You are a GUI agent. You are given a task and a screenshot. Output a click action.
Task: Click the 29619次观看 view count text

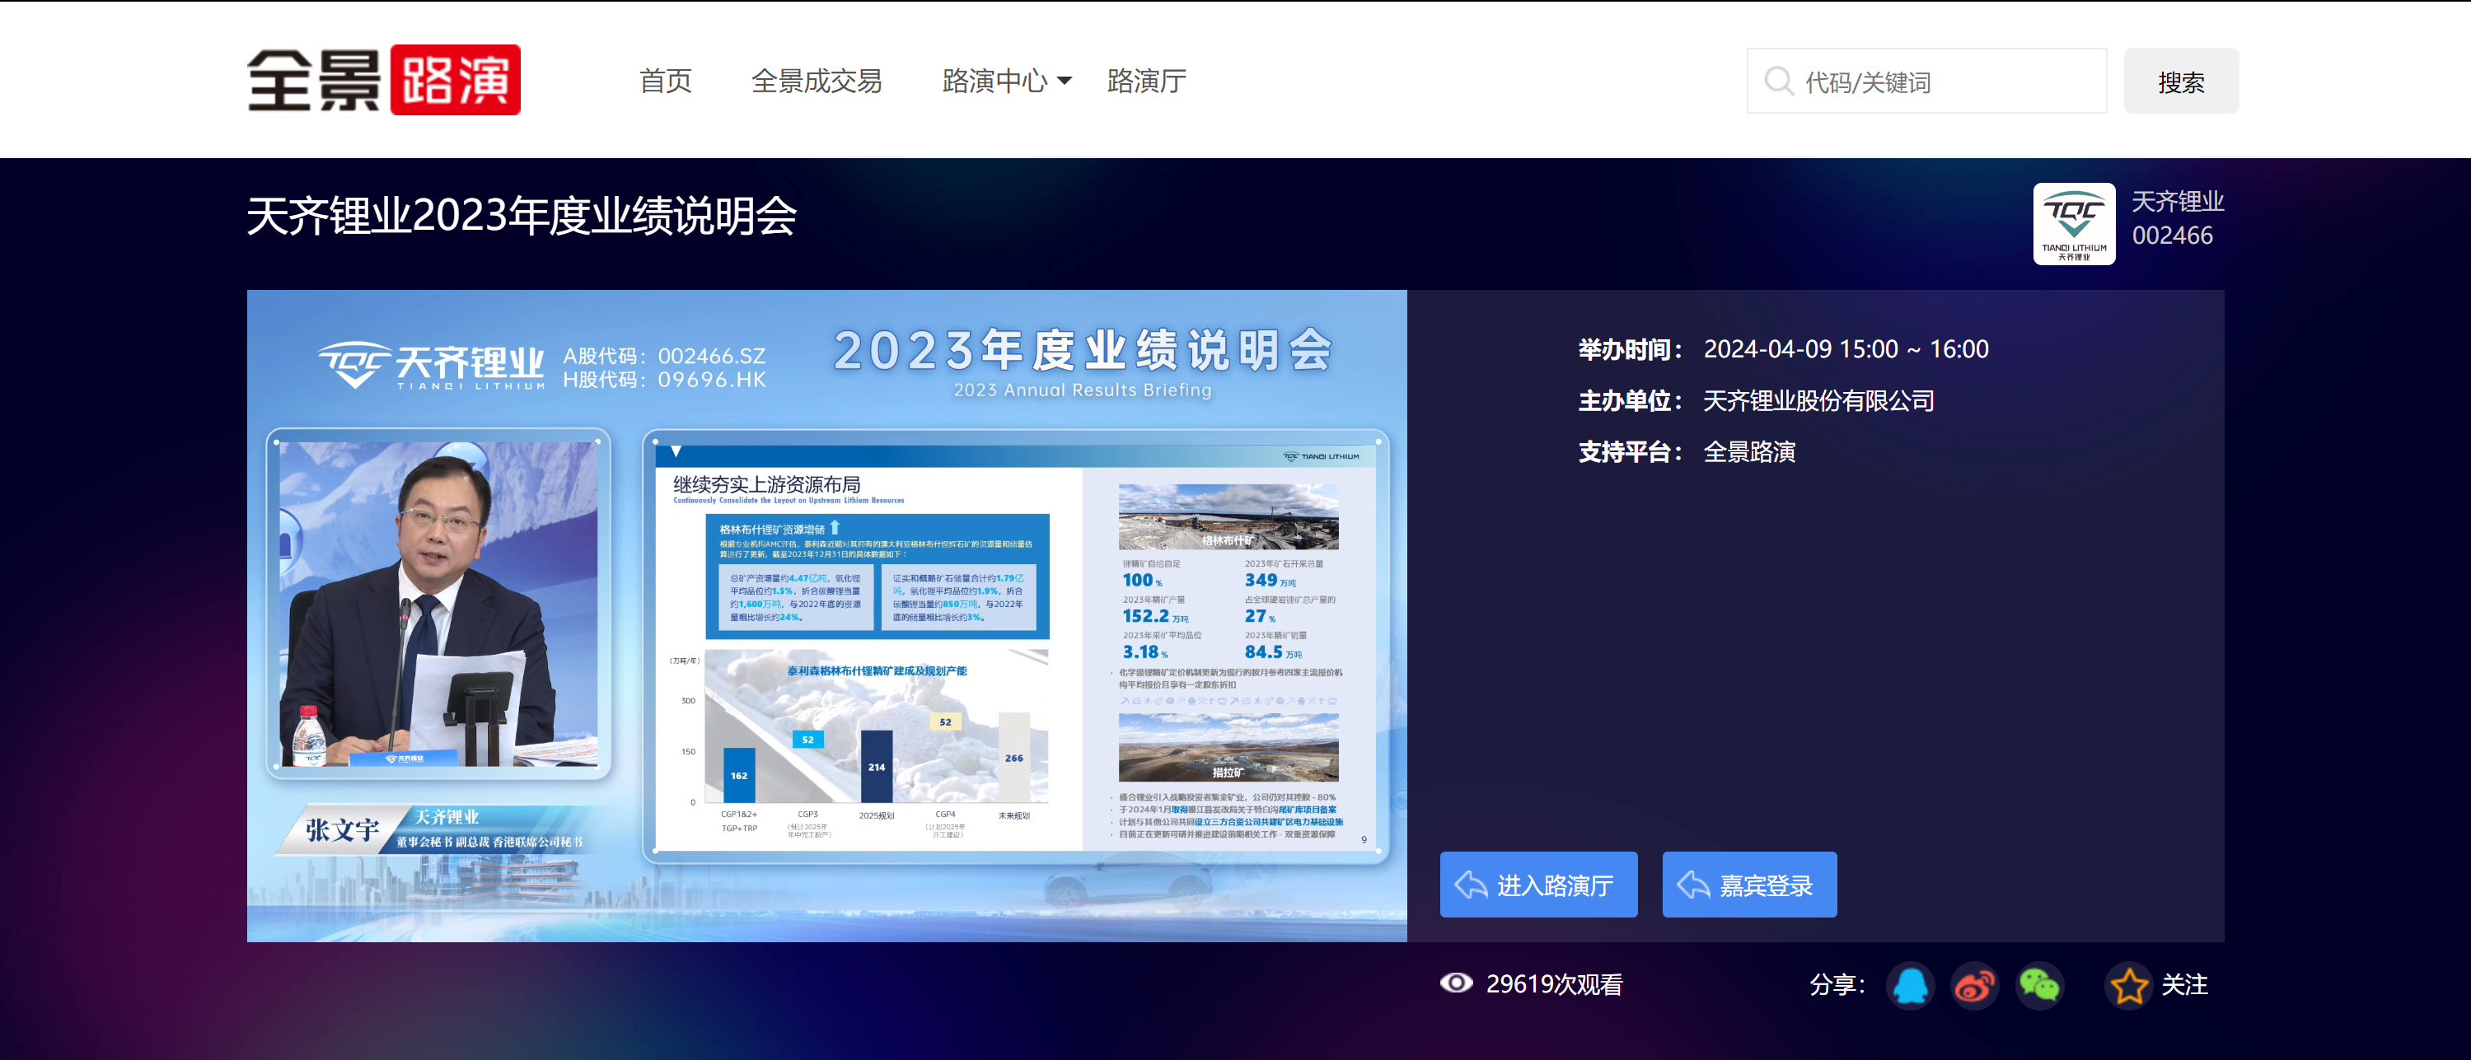click(x=1554, y=984)
